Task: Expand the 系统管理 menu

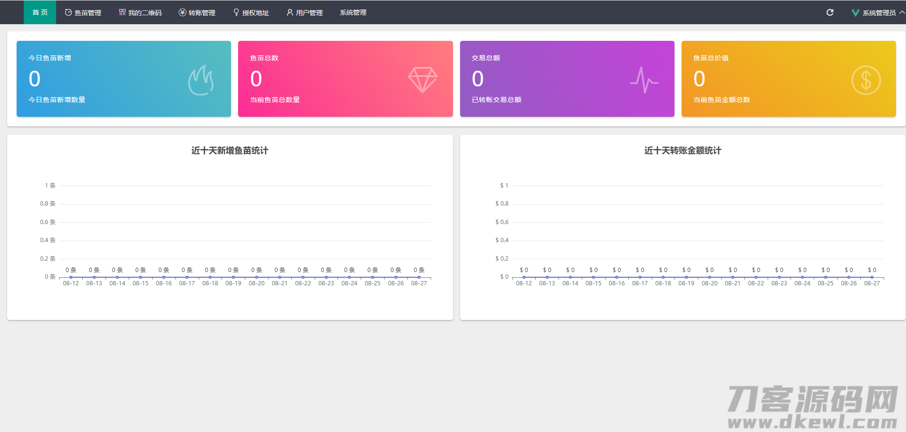Action: click(x=353, y=13)
